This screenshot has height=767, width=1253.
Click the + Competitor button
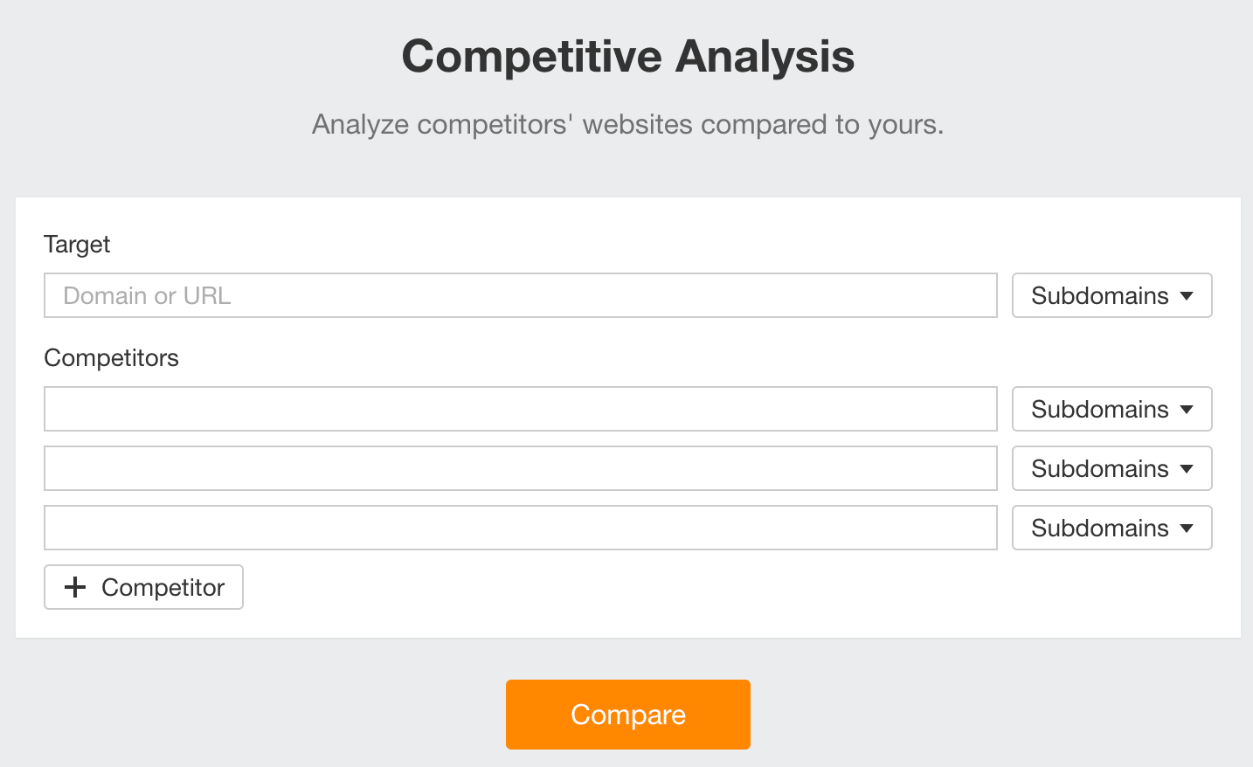pyautogui.click(x=143, y=587)
